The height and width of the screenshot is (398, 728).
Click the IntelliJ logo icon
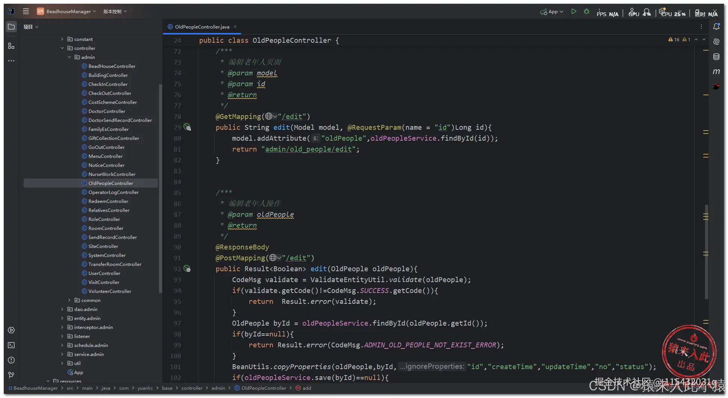[11, 11]
